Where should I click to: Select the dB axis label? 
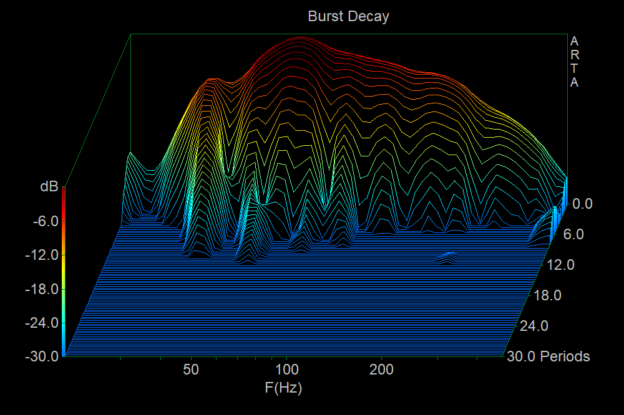point(49,186)
